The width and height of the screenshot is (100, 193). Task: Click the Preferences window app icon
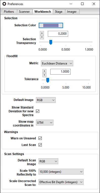(x=4, y=4)
